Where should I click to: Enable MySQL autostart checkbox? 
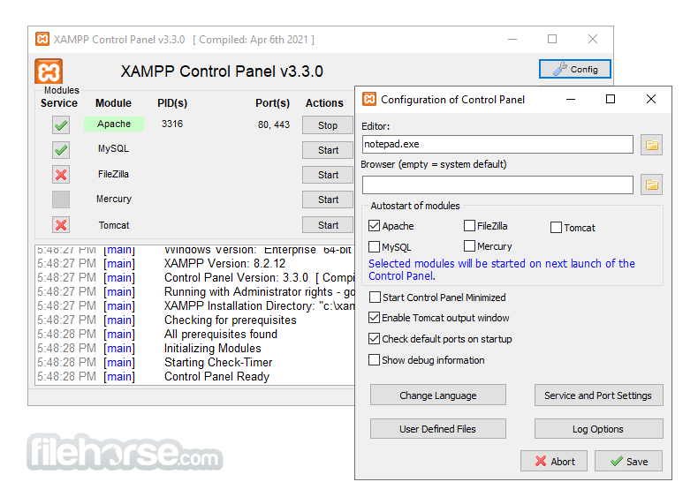[374, 246]
